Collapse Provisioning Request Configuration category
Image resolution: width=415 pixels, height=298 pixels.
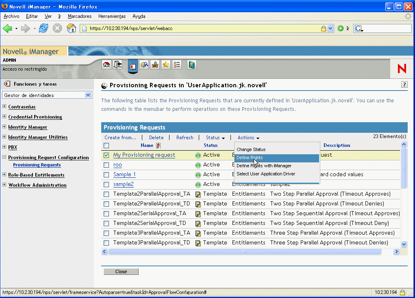tap(4, 157)
